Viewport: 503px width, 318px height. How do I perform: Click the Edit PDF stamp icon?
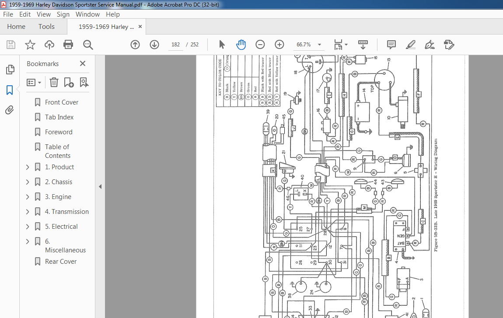(x=449, y=45)
